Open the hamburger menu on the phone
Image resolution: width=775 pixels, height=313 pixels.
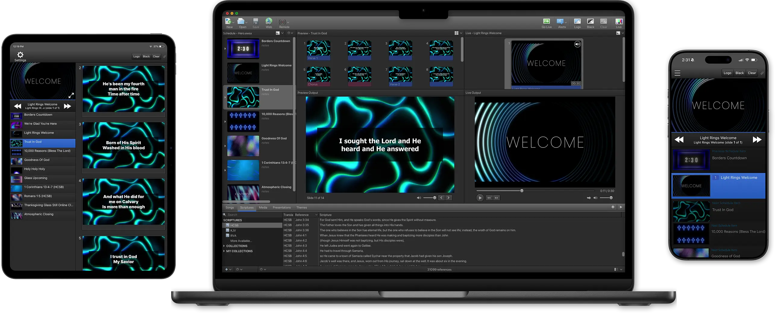coord(677,73)
